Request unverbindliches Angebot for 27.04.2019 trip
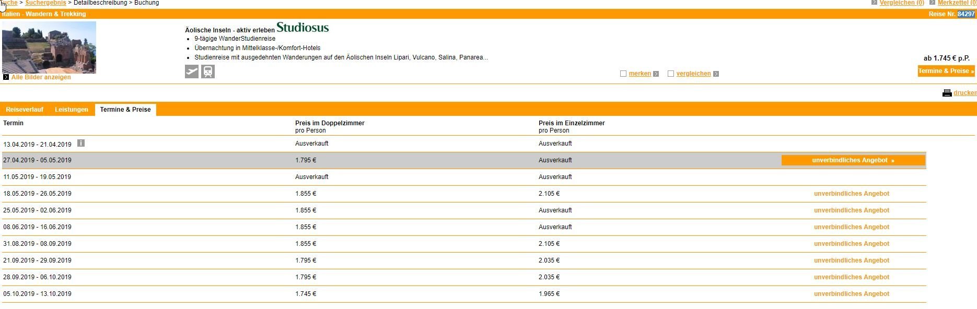977x309 pixels. (853, 160)
